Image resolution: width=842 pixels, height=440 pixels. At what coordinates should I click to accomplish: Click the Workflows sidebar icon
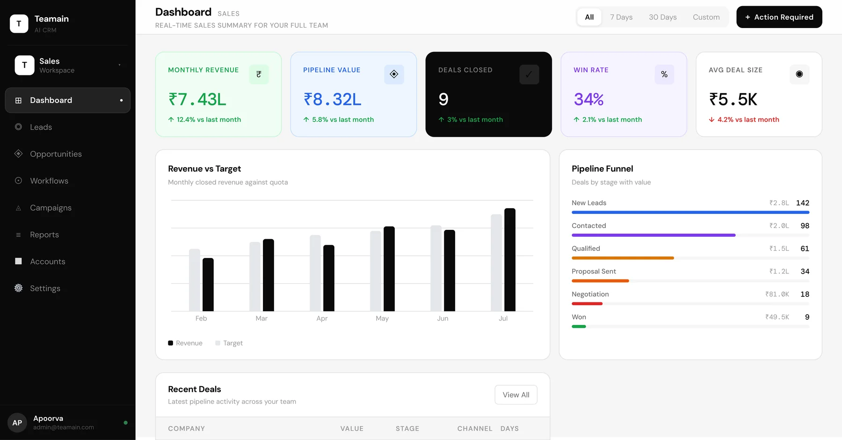[18, 181]
